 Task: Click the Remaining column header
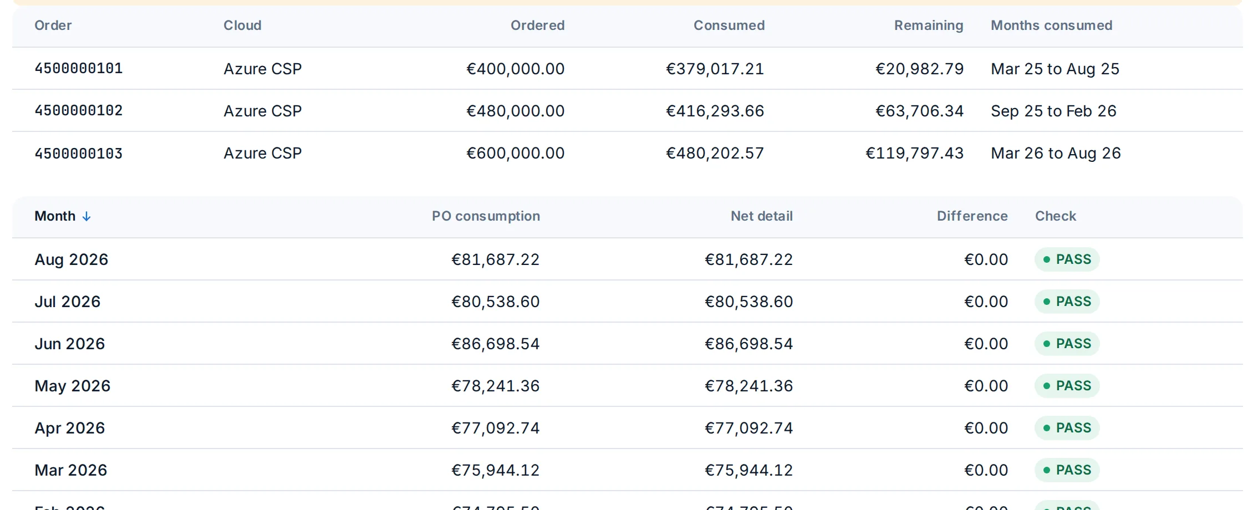click(929, 25)
